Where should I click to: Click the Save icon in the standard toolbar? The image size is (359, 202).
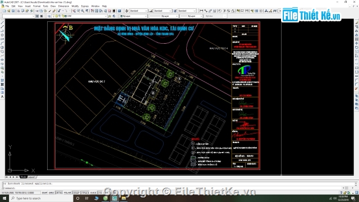click(x=13, y=11)
